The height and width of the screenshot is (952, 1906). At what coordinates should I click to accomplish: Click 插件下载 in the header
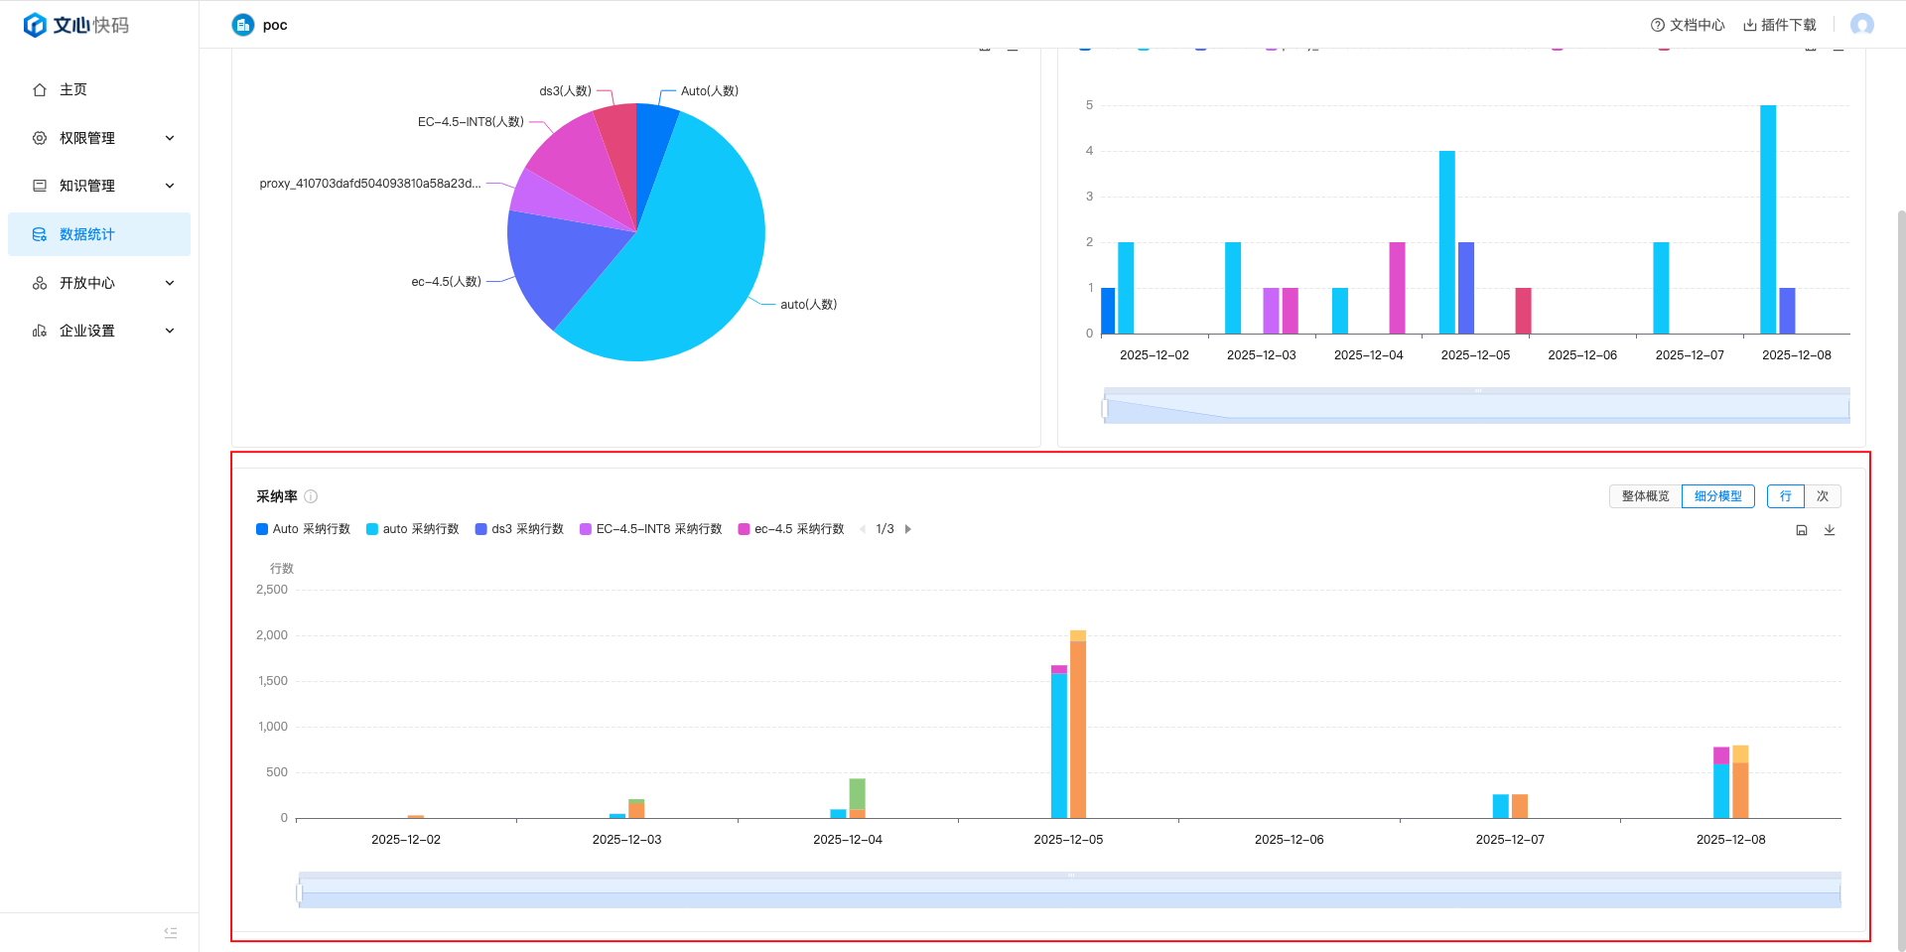click(1780, 25)
